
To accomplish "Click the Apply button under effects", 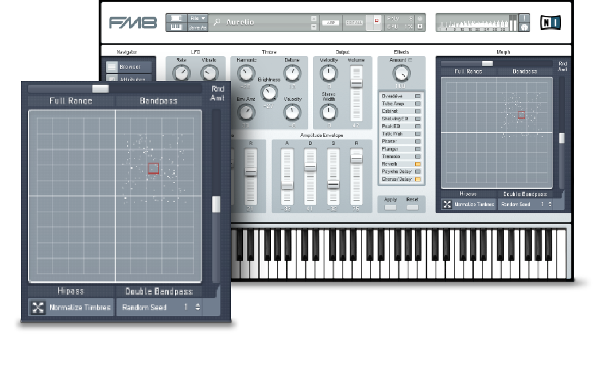I will [390, 207].
